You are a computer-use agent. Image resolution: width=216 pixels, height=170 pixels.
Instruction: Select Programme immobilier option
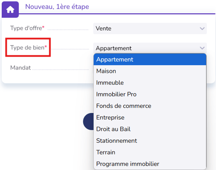[x=150, y=164]
